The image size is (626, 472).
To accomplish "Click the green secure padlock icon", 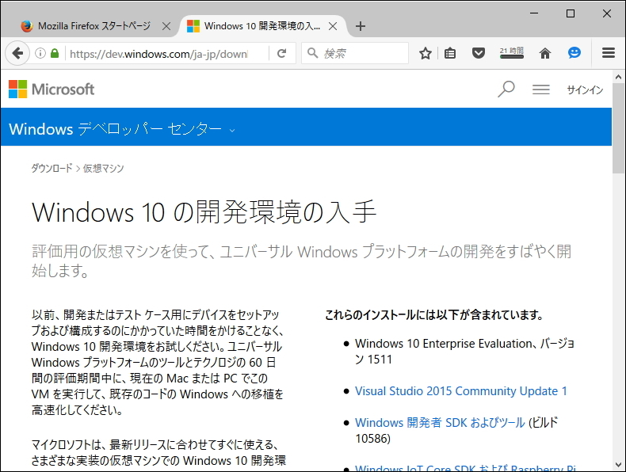I will [55, 53].
